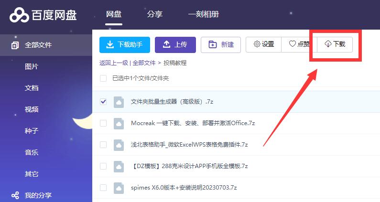380x202 pixels.
Task: Open the 全部文件 sidebar icon
Action: pyautogui.click(x=15, y=45)
